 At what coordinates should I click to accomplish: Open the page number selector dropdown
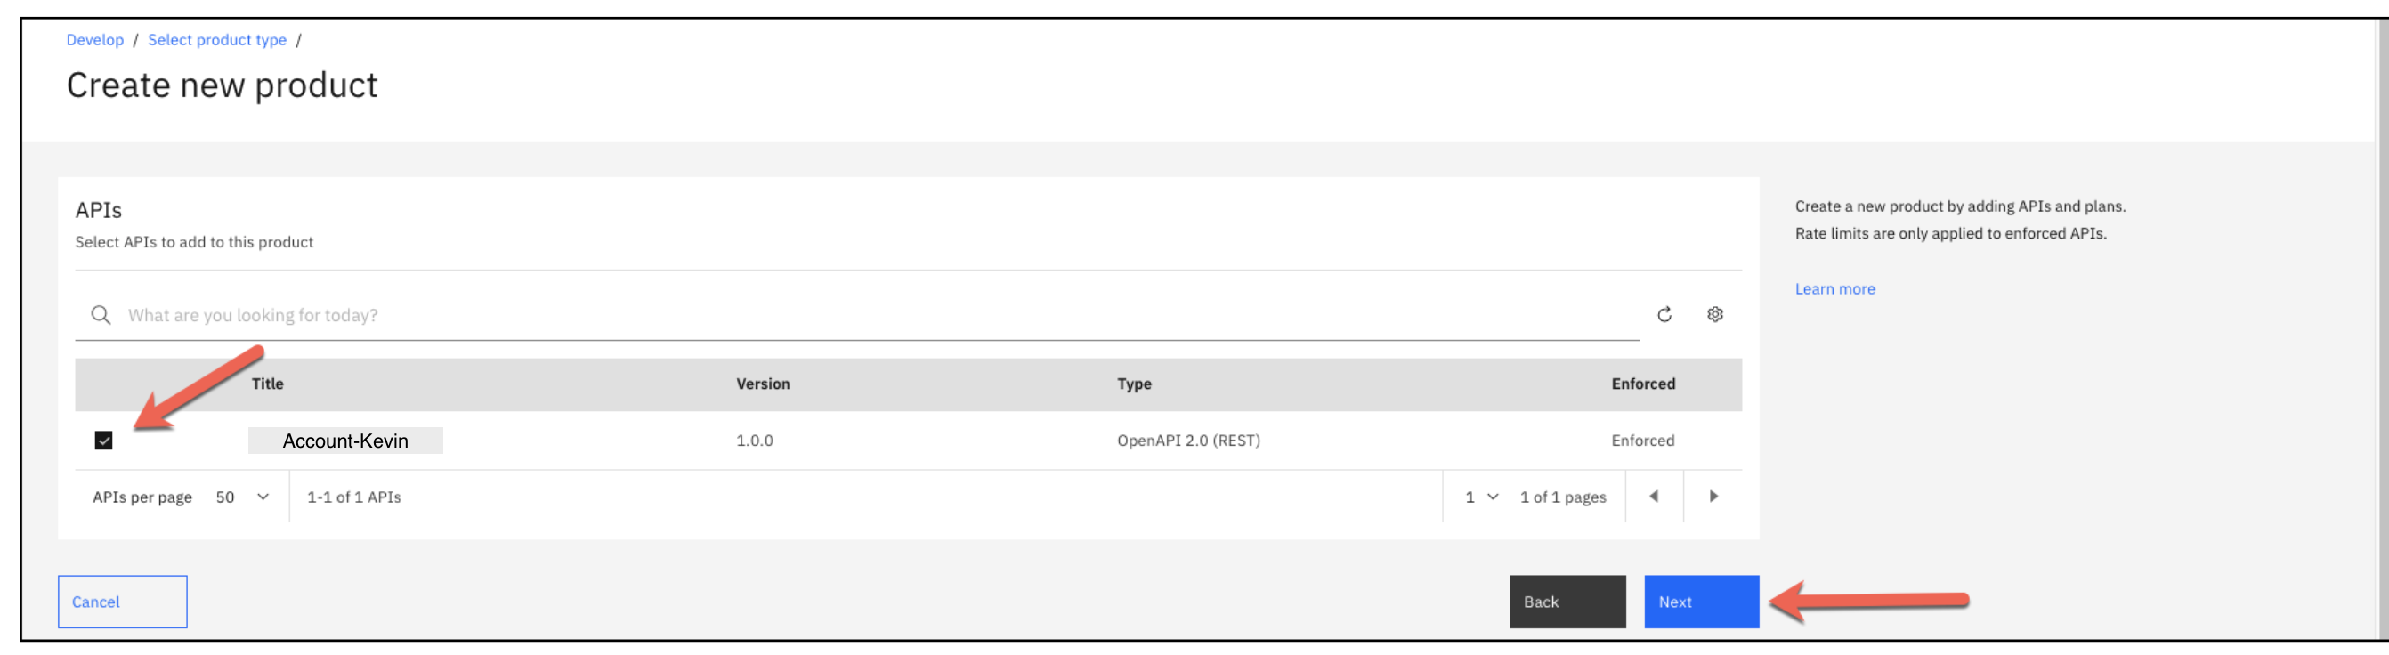point(1480,497)
